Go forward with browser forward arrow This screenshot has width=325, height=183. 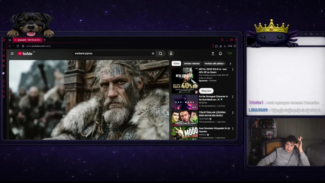click(x=13, y=46)
